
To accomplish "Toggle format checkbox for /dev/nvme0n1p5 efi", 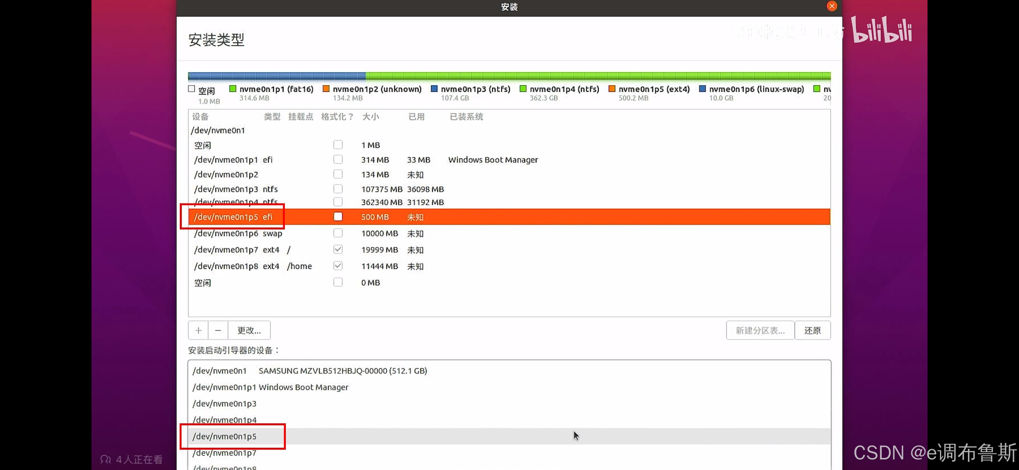I will 338,216.
